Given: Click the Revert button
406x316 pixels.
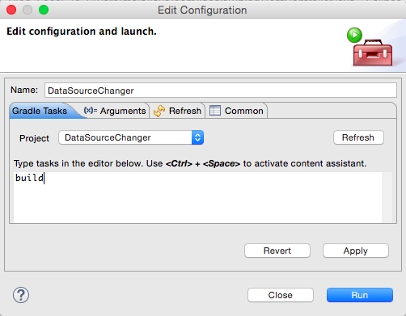Looking at the screenshot, I should click(277, 251).
